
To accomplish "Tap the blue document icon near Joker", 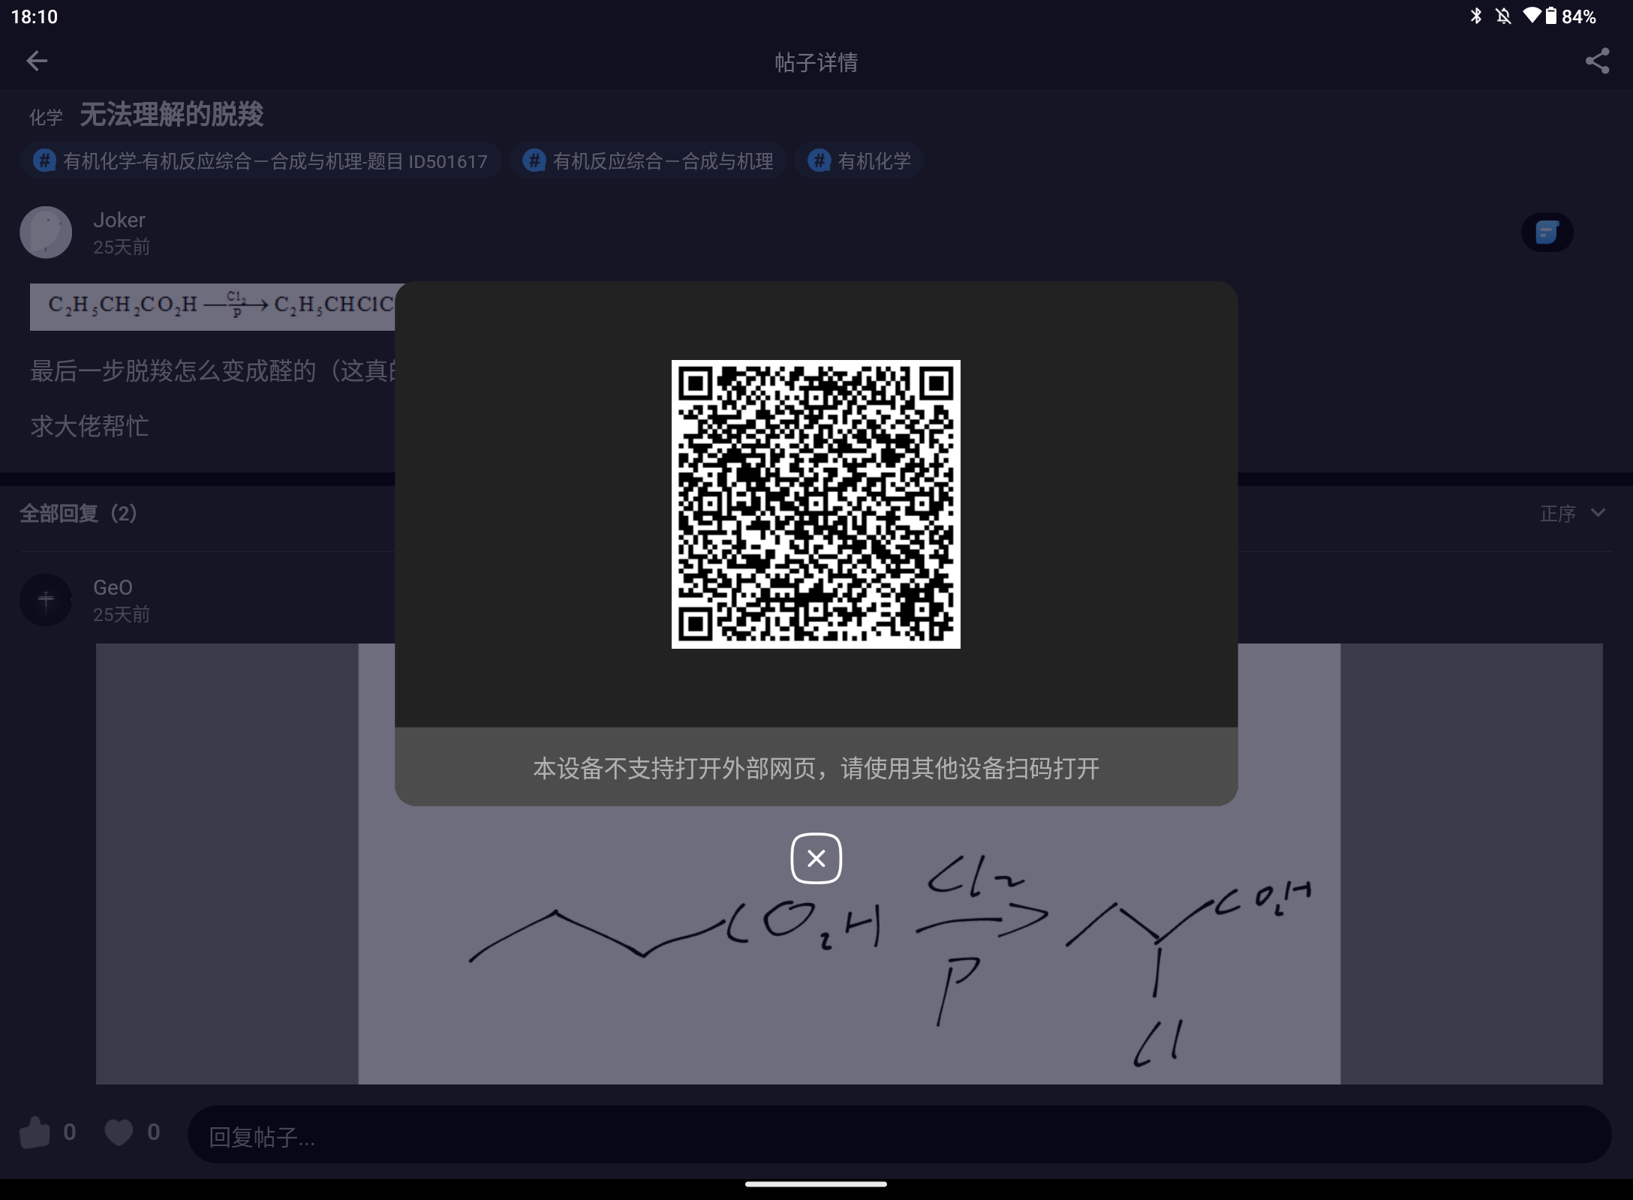I will (x=1547, y=232).
